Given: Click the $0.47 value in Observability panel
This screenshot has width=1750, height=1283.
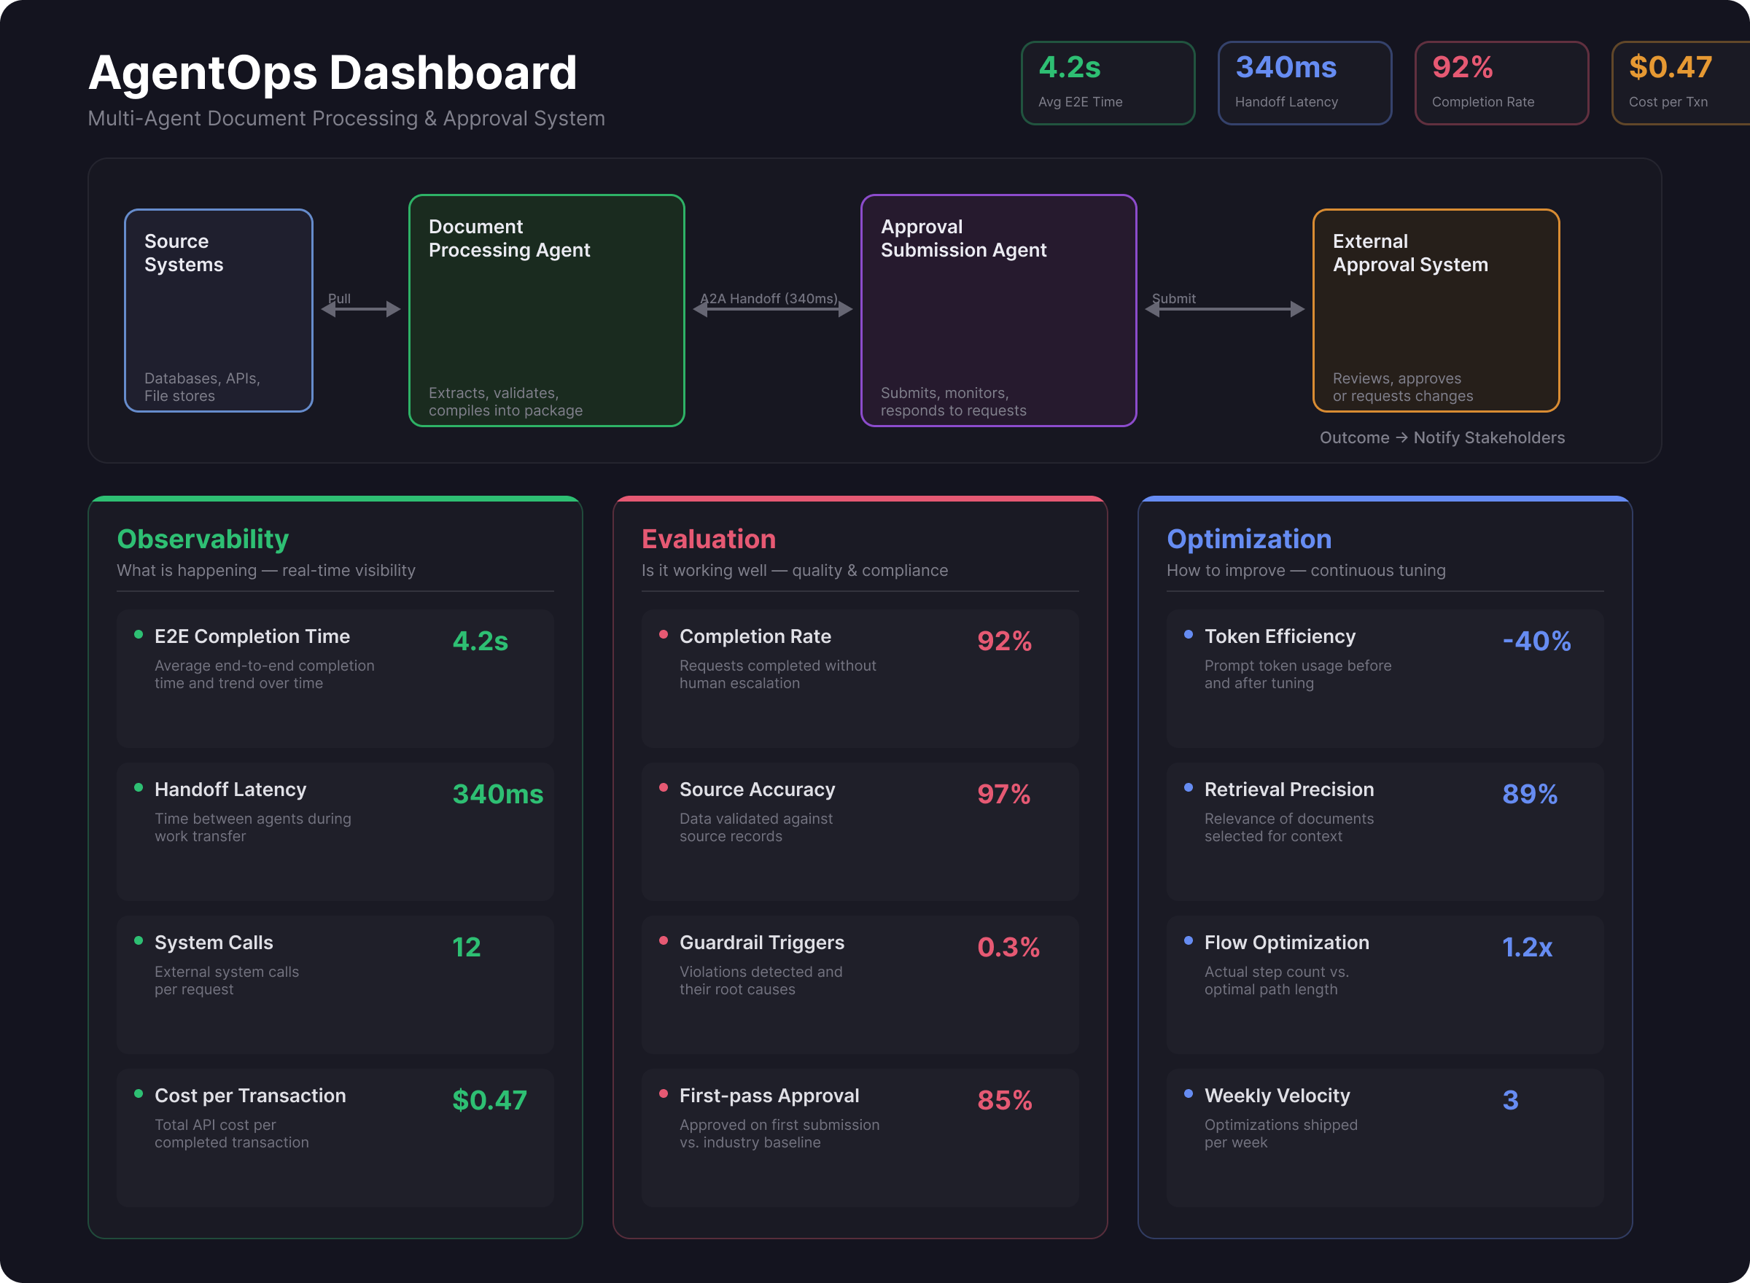Looking at the screenshot, I should [489, 1100].
